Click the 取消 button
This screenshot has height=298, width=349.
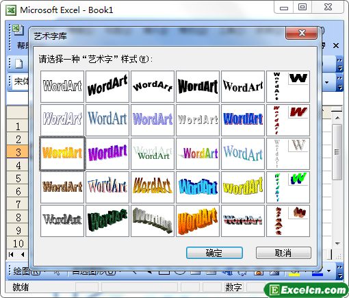(283, 253)
